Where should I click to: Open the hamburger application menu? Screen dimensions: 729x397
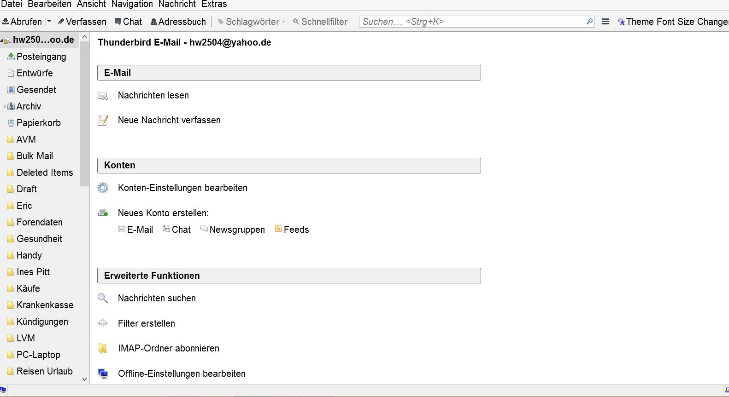point(606,22)
